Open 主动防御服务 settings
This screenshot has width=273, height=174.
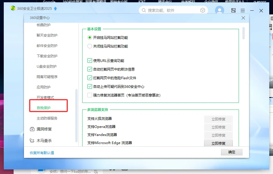tap(47, 118)
